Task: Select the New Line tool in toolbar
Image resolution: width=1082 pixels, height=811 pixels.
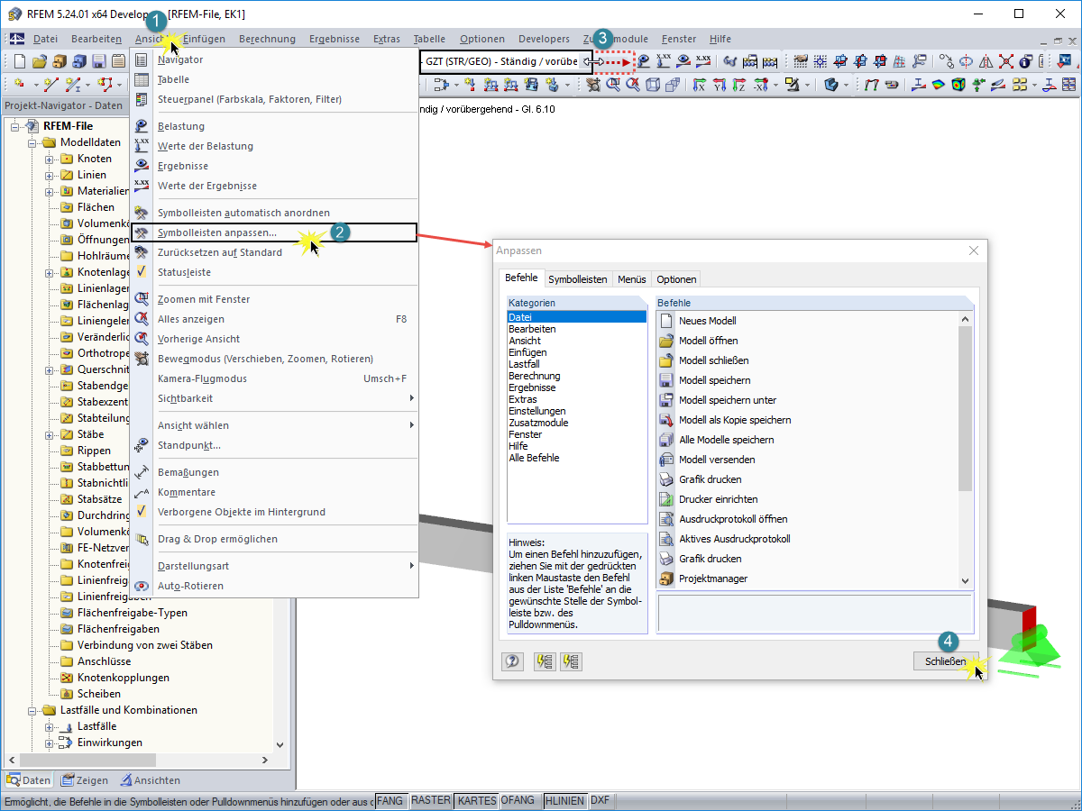Action: (51, 84)
